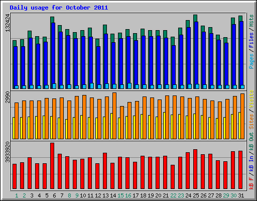
Task: Click day label 10 on the x-axis
Action: [x=83, y=195]
